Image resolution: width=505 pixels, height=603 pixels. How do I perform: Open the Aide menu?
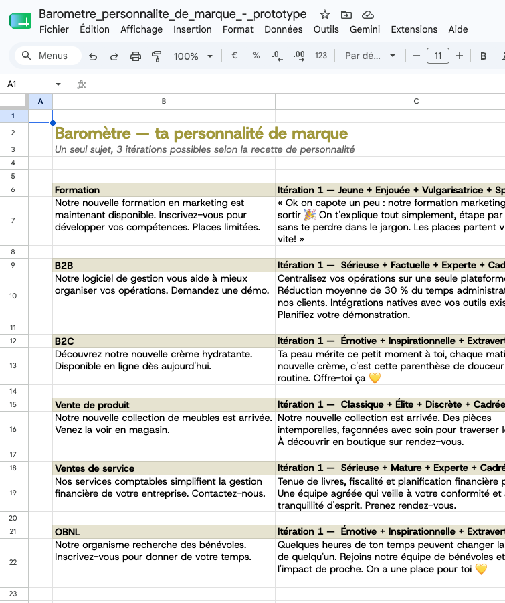(458, 29)
